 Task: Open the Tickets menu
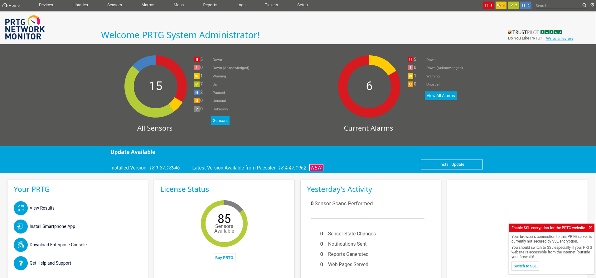(x=271, y=5)
